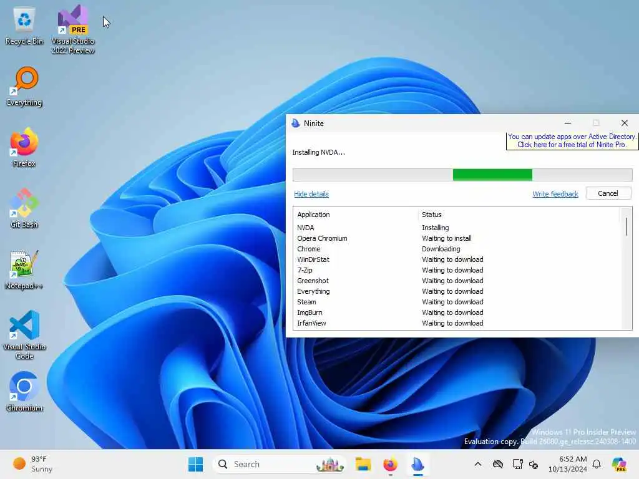
Task: Click the Ninite icon in window title bar
Action: [x=296, y=123]
